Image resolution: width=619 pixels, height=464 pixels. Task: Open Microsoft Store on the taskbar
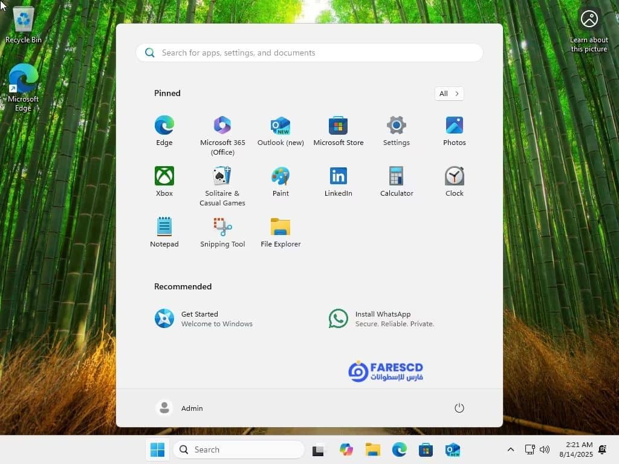click(426, 449)
